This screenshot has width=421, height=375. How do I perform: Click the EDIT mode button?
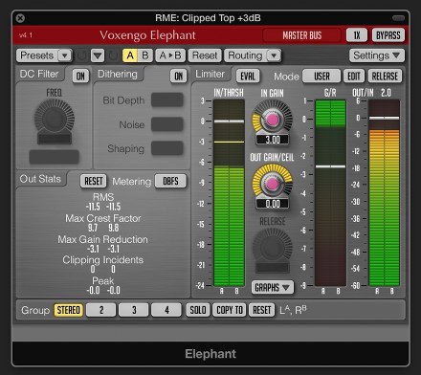point(354,76)
